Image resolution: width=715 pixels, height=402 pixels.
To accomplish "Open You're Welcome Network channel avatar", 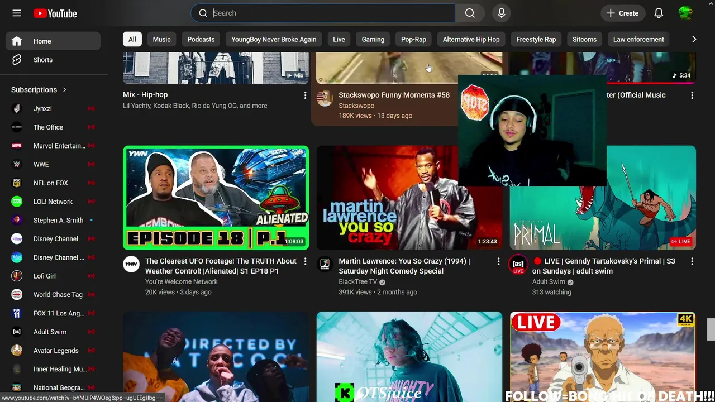I will [131, 264].
